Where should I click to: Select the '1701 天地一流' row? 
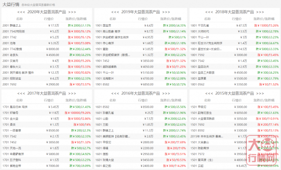pyautogui.click(x=47, y=148)
